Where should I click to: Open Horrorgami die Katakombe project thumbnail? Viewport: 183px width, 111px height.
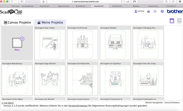pos(83,80)
